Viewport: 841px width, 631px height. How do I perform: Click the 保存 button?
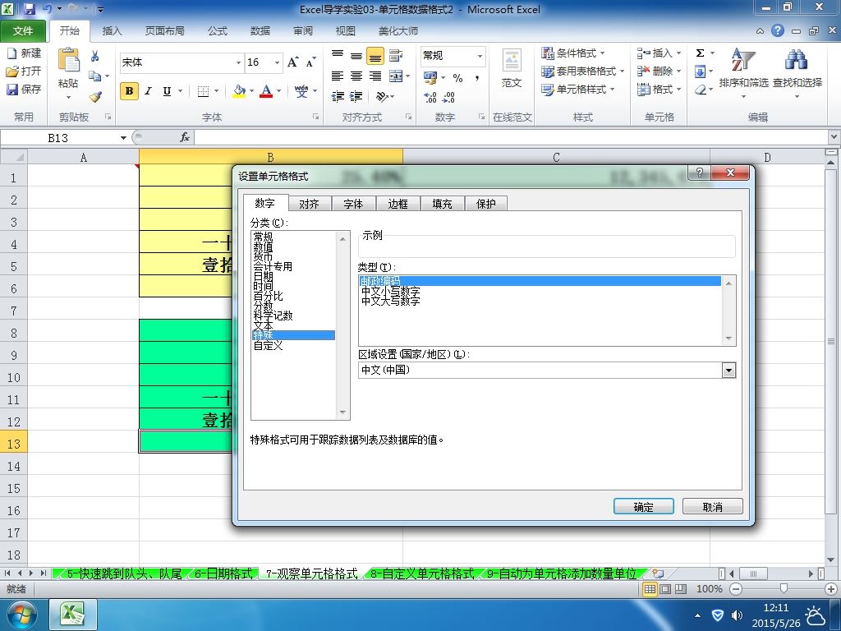[x=24, y=89]
